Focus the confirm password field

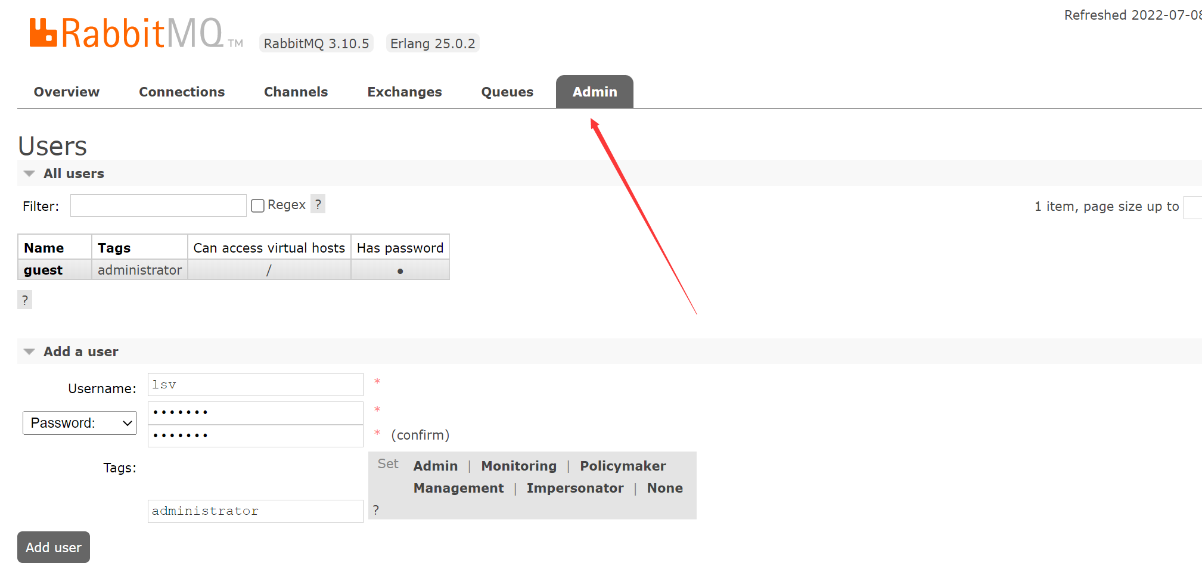click(x=256, y=435)
